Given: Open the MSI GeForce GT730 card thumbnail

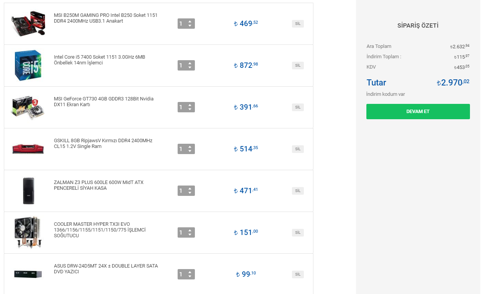Looking at the screenshot, I should tap(28, 107).
